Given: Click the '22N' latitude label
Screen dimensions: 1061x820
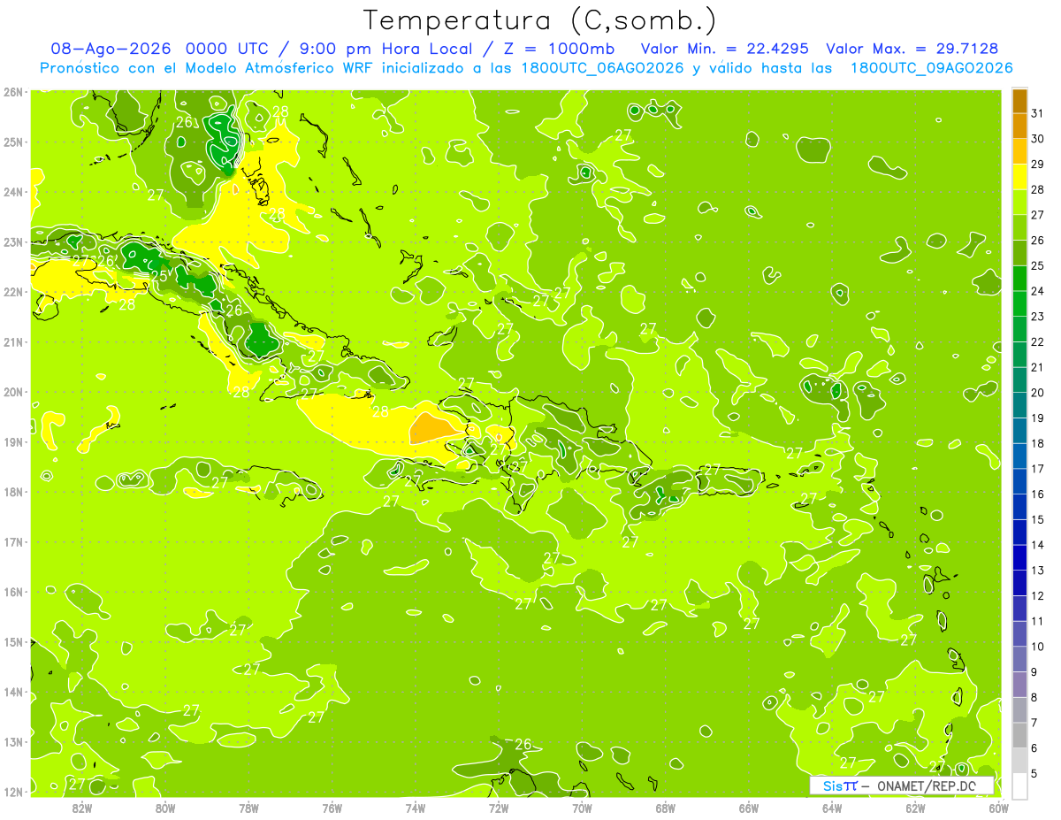Looking at the screenshot, I should point(13,292).
